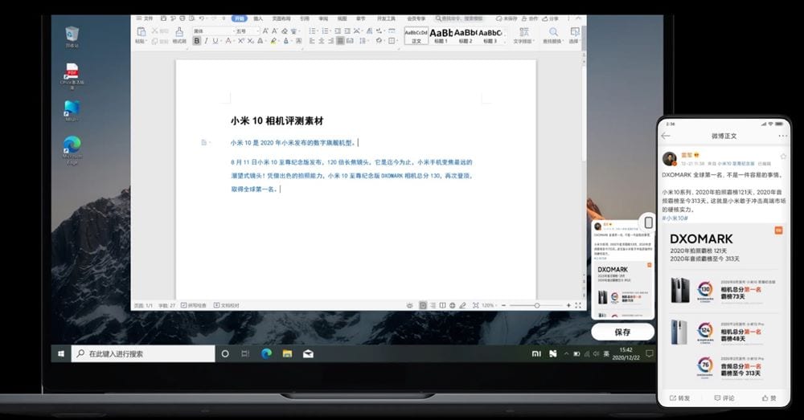Switch to the 插入 Insert tab
The width and height of the screenshot is (804, 420).
pos(258,18)
